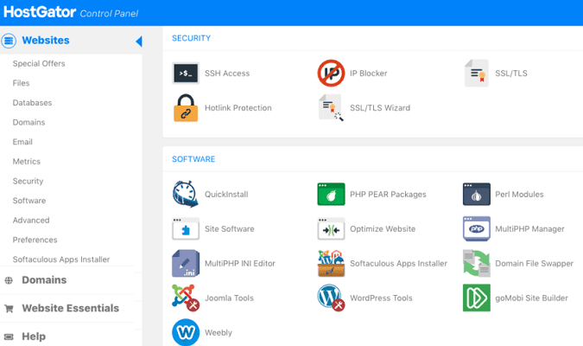The height and width of the screenshot is (346, 583).
Task: Open the SSL/TLS Wizard icon
Action: click(331, 107)
